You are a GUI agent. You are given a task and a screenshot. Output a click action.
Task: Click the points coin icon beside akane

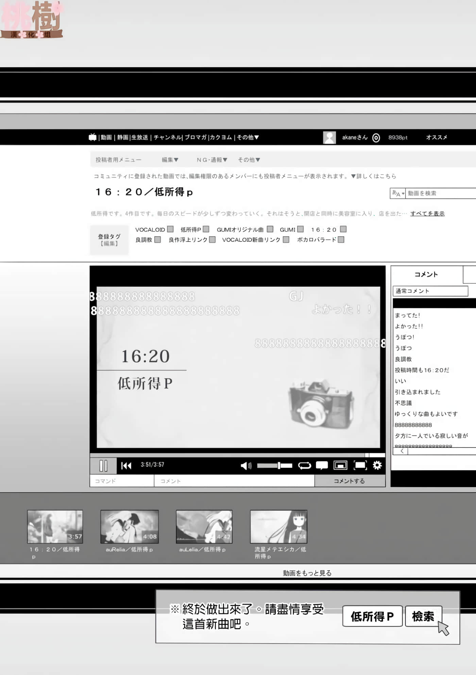click(x=376, y=138)
